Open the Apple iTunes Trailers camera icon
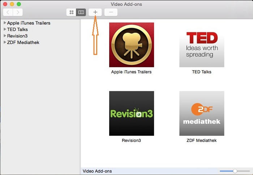Image resolution: width=253 pixels, height=175 pixels. 132,45
